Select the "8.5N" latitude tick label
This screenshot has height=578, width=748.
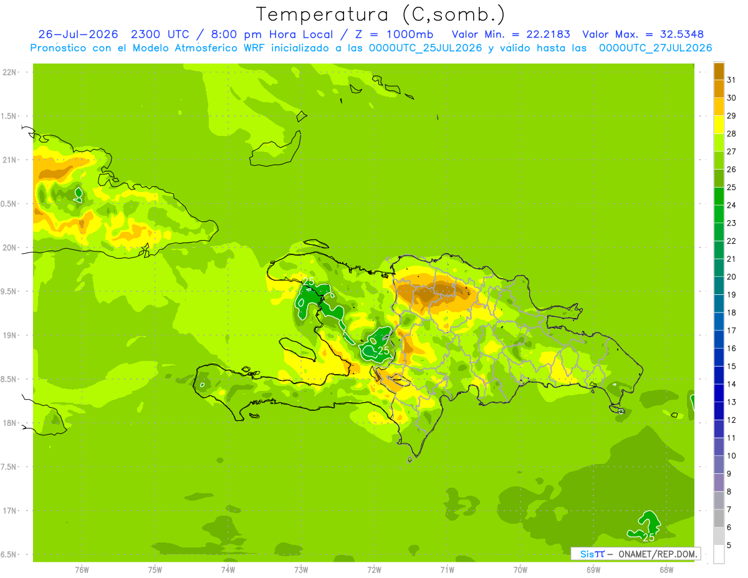(x=9, y=379)
